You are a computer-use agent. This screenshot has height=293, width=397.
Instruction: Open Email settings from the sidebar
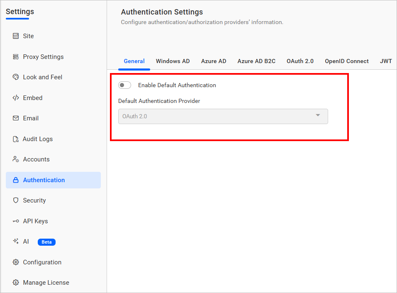click(31, 118)
